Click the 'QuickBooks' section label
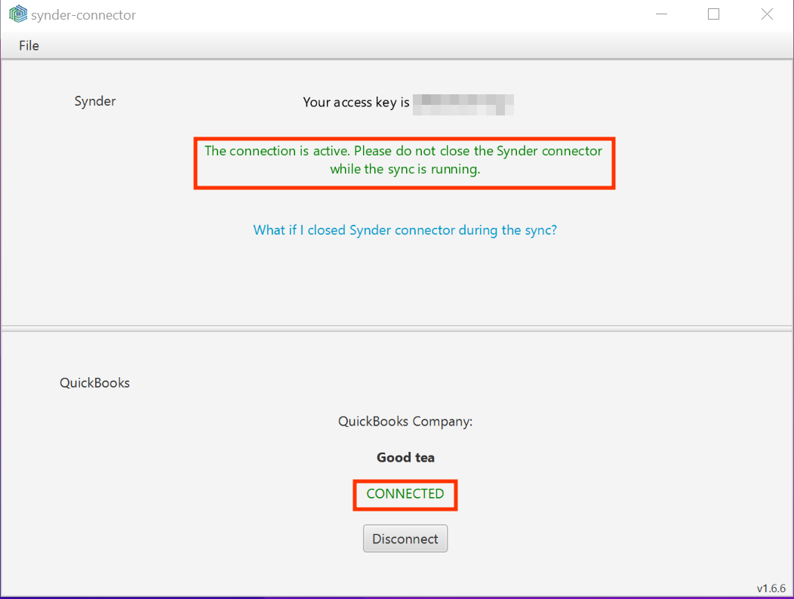794x599 pixels. pos(94,382)
